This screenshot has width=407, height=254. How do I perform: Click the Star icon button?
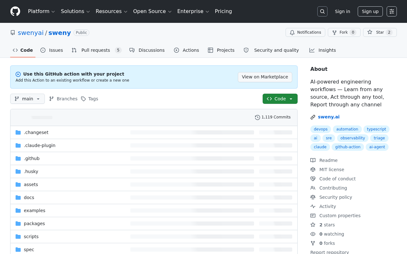coord(380,32)
